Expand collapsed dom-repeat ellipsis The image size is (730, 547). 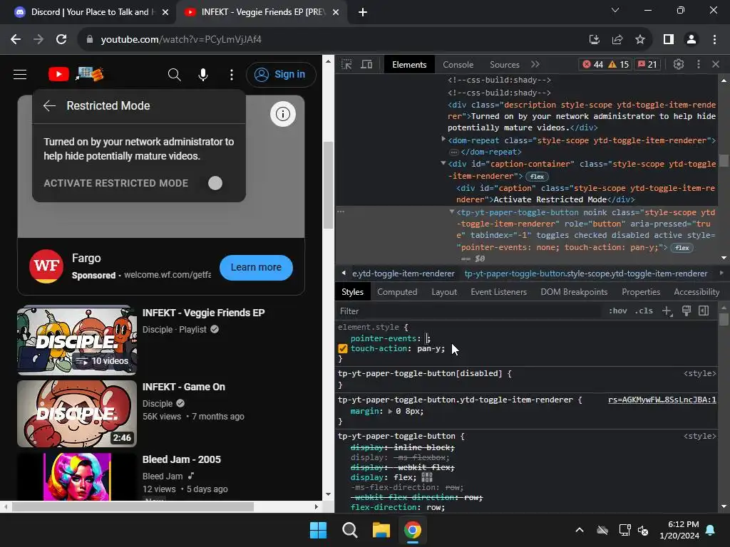click(453, 152)
